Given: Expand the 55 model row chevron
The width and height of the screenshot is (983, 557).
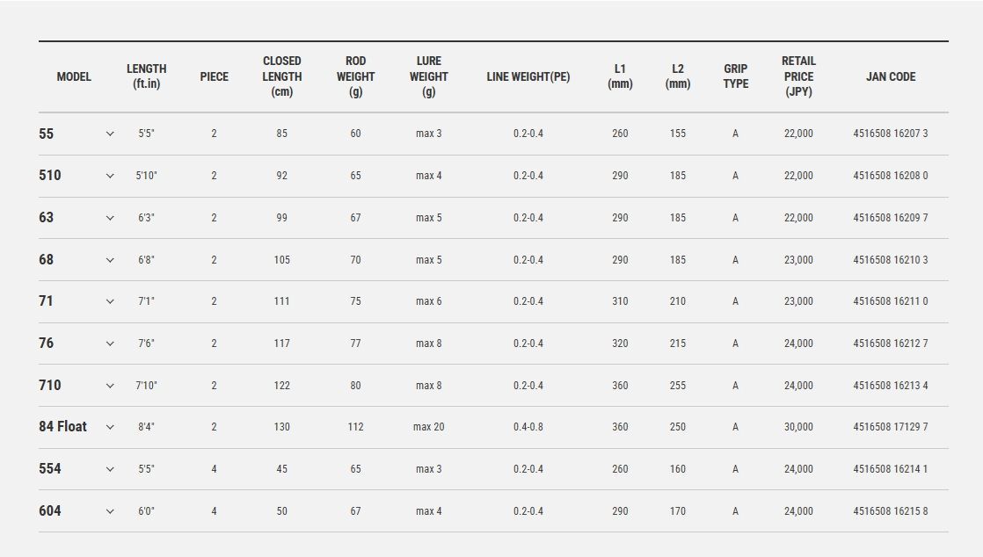Looking at the screenshot, I should (x=110, y=134).
